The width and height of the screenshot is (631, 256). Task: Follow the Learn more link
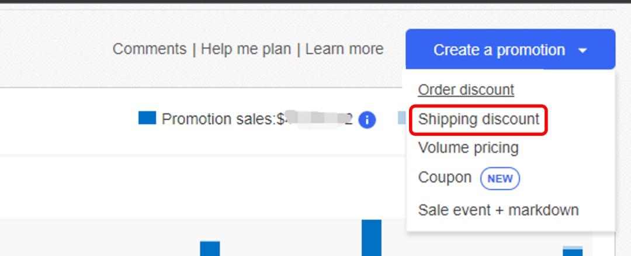click(345, 49)
